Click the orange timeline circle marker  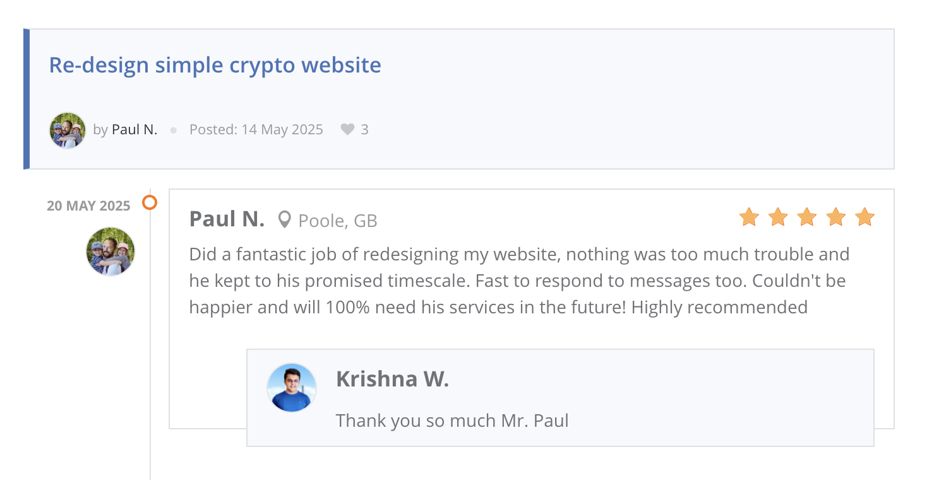[x=150, y=202]
